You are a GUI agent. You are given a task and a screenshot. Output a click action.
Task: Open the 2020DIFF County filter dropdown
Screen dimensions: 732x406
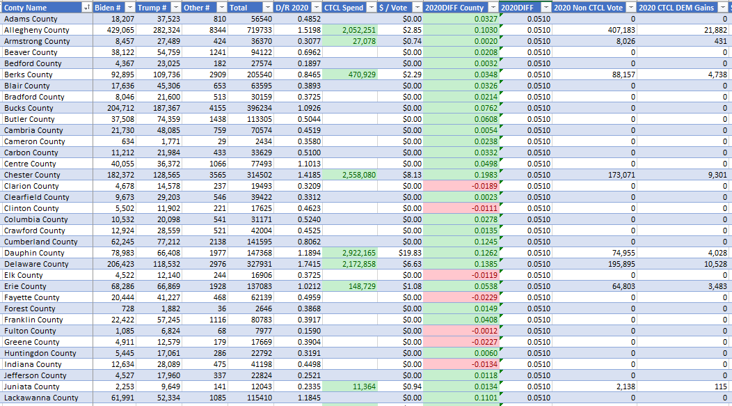click(493, 8)
